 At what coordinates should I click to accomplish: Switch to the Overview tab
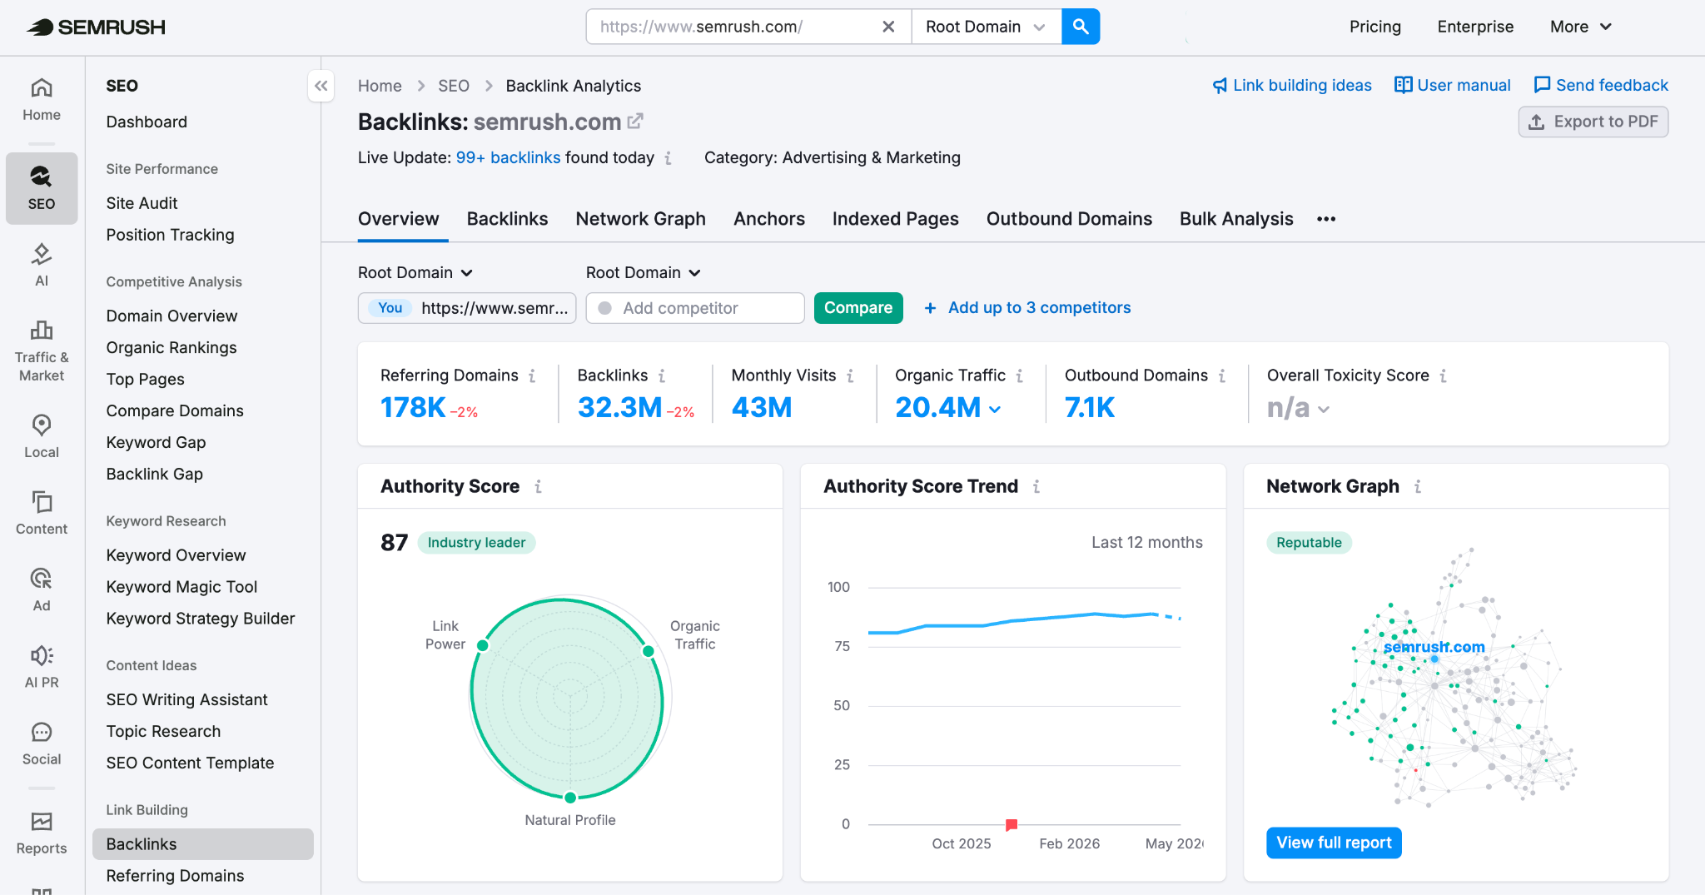[x=398, y=219]
